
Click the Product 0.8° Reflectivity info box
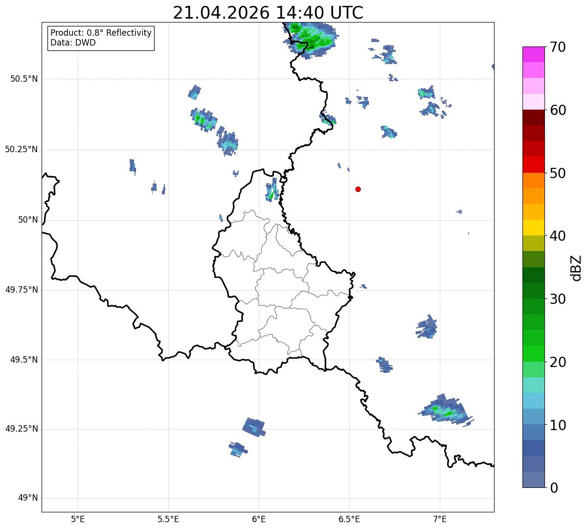click(x=101, y=38)
